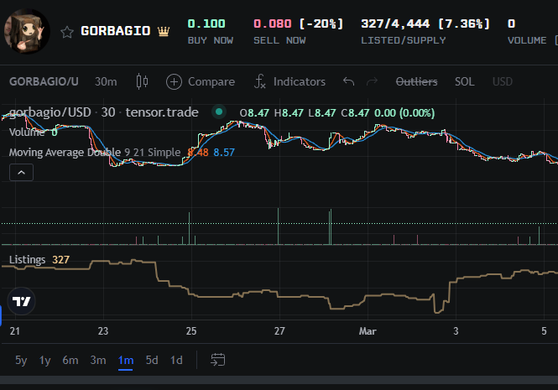This screenshot has width=558, height=390.
Task: Switch the chart currency to USD
Action: [x=502, y=82]
